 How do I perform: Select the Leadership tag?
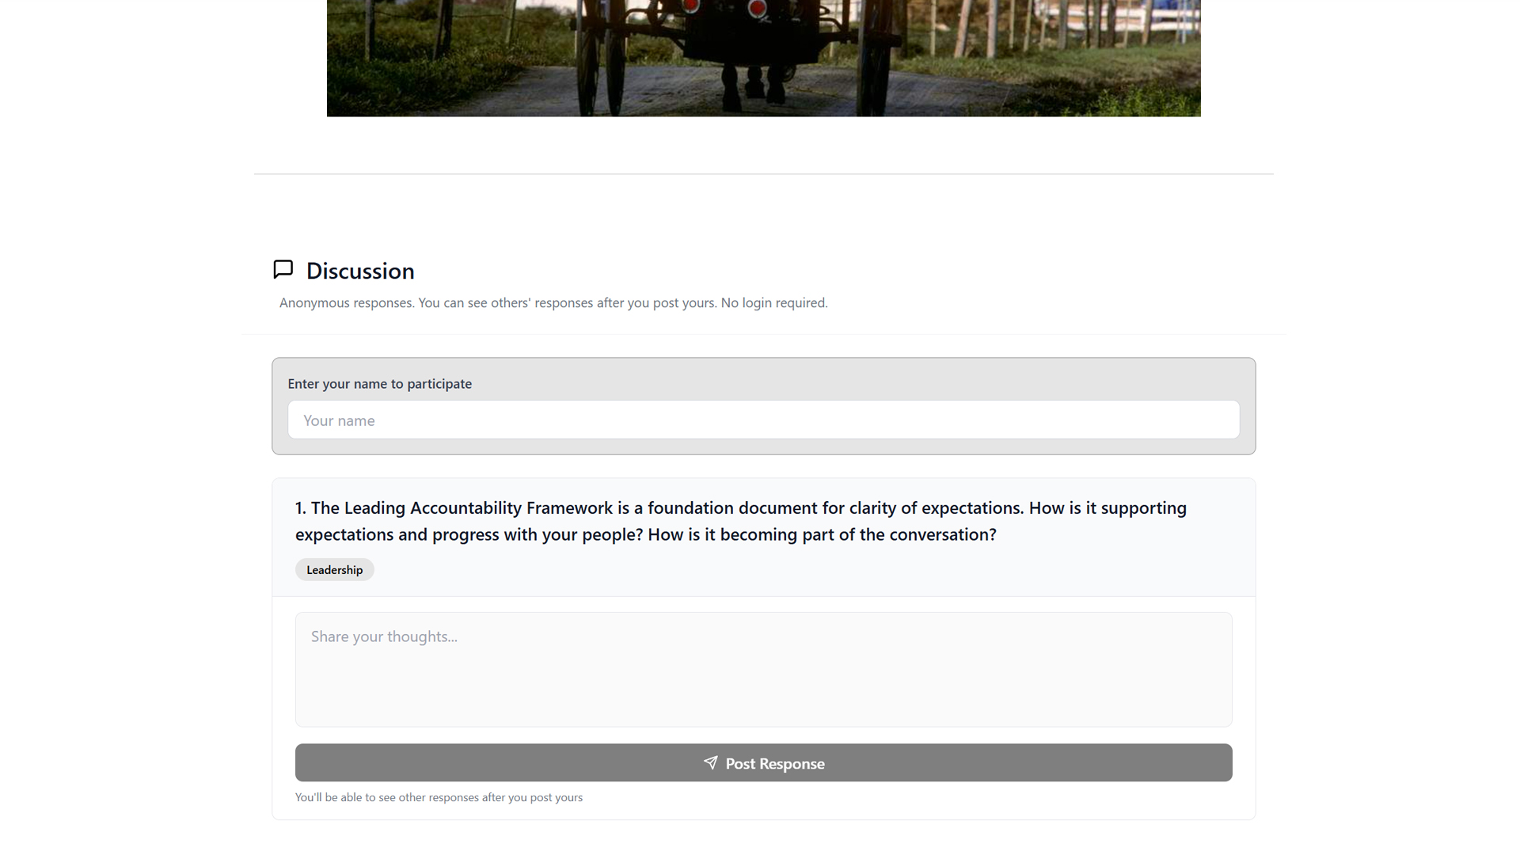point(334,570)
